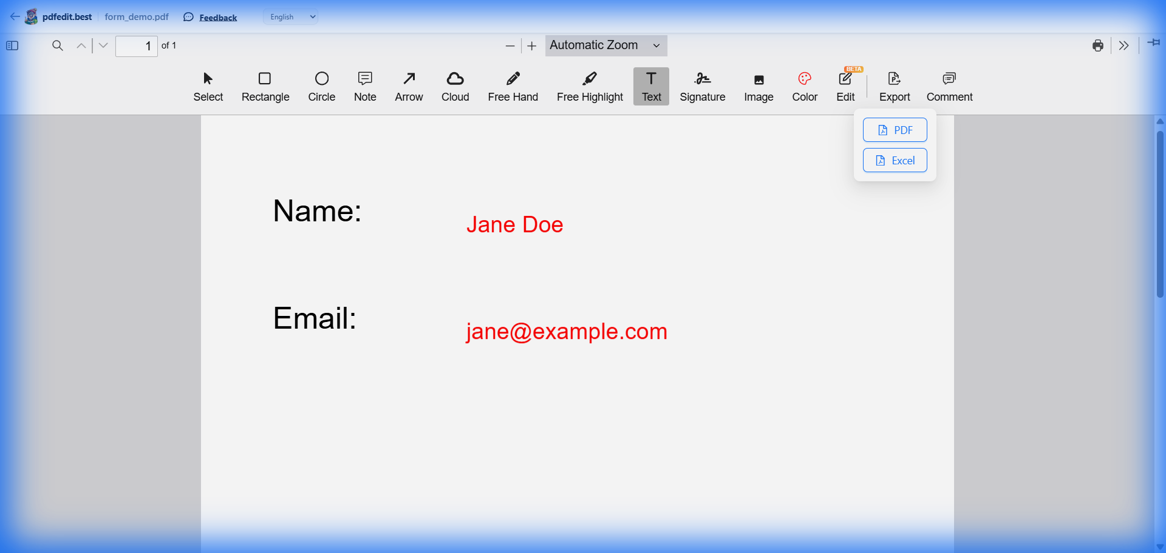This screenshot has width=1166, height=553.
Task: Activate the Free Highlight tool
Action: 590,86
